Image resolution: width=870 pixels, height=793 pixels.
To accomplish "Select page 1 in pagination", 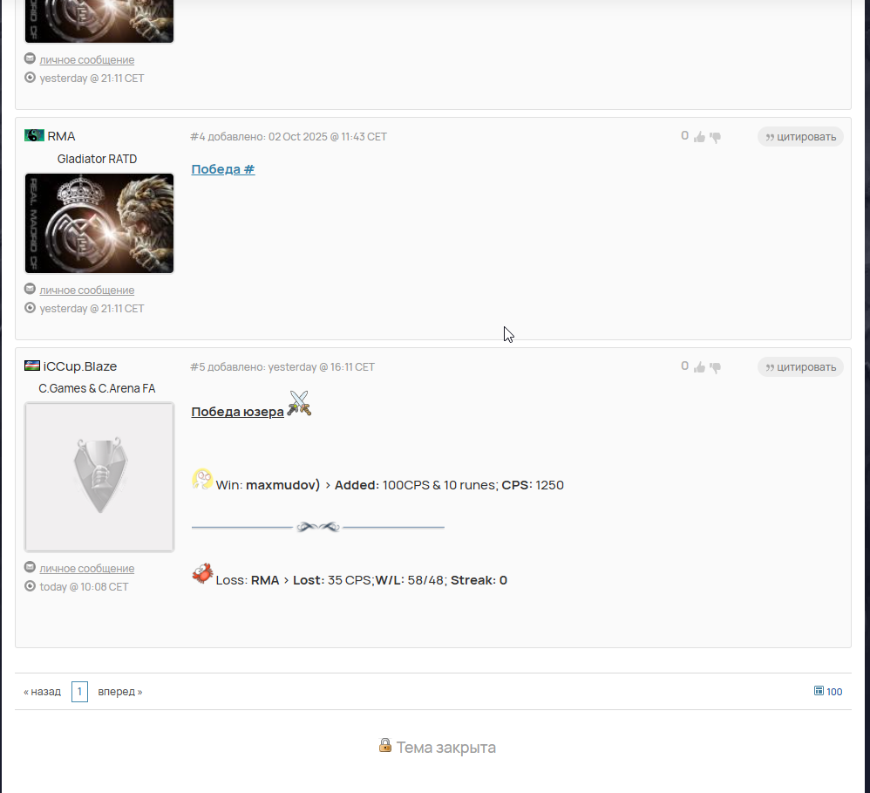I will click(79, 692).
